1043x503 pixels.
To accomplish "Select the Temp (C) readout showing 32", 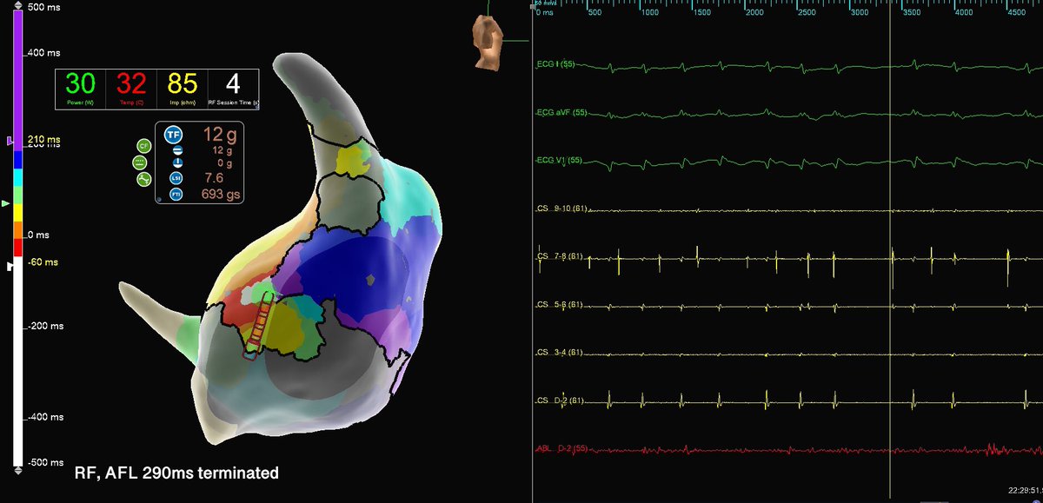I will coord(130,89).
